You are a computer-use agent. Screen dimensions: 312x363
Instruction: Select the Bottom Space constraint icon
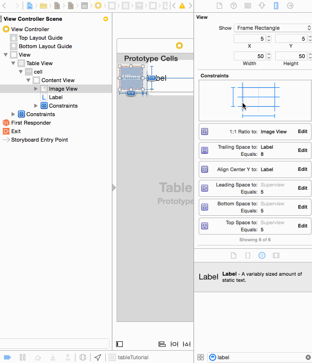(204, 207)
